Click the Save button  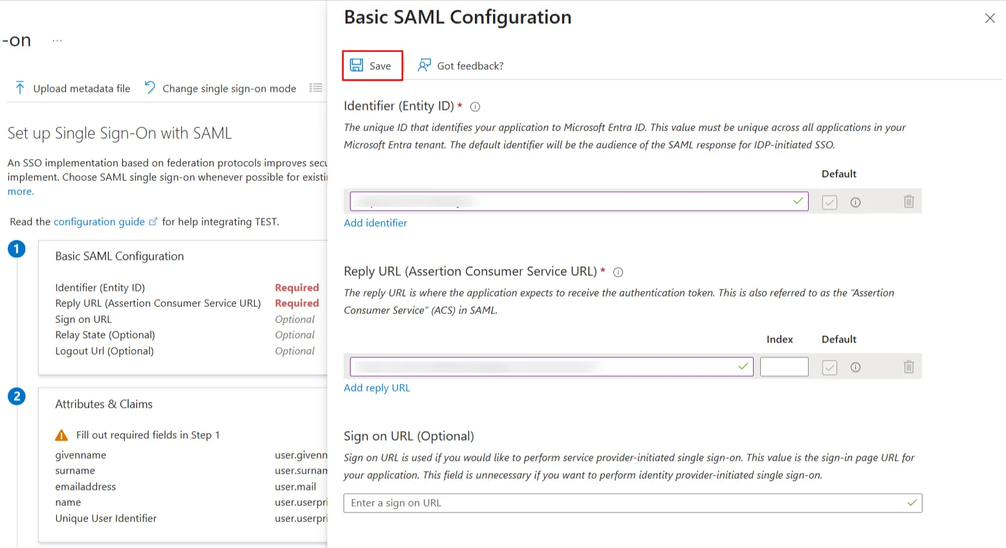(x=372, y=65)
